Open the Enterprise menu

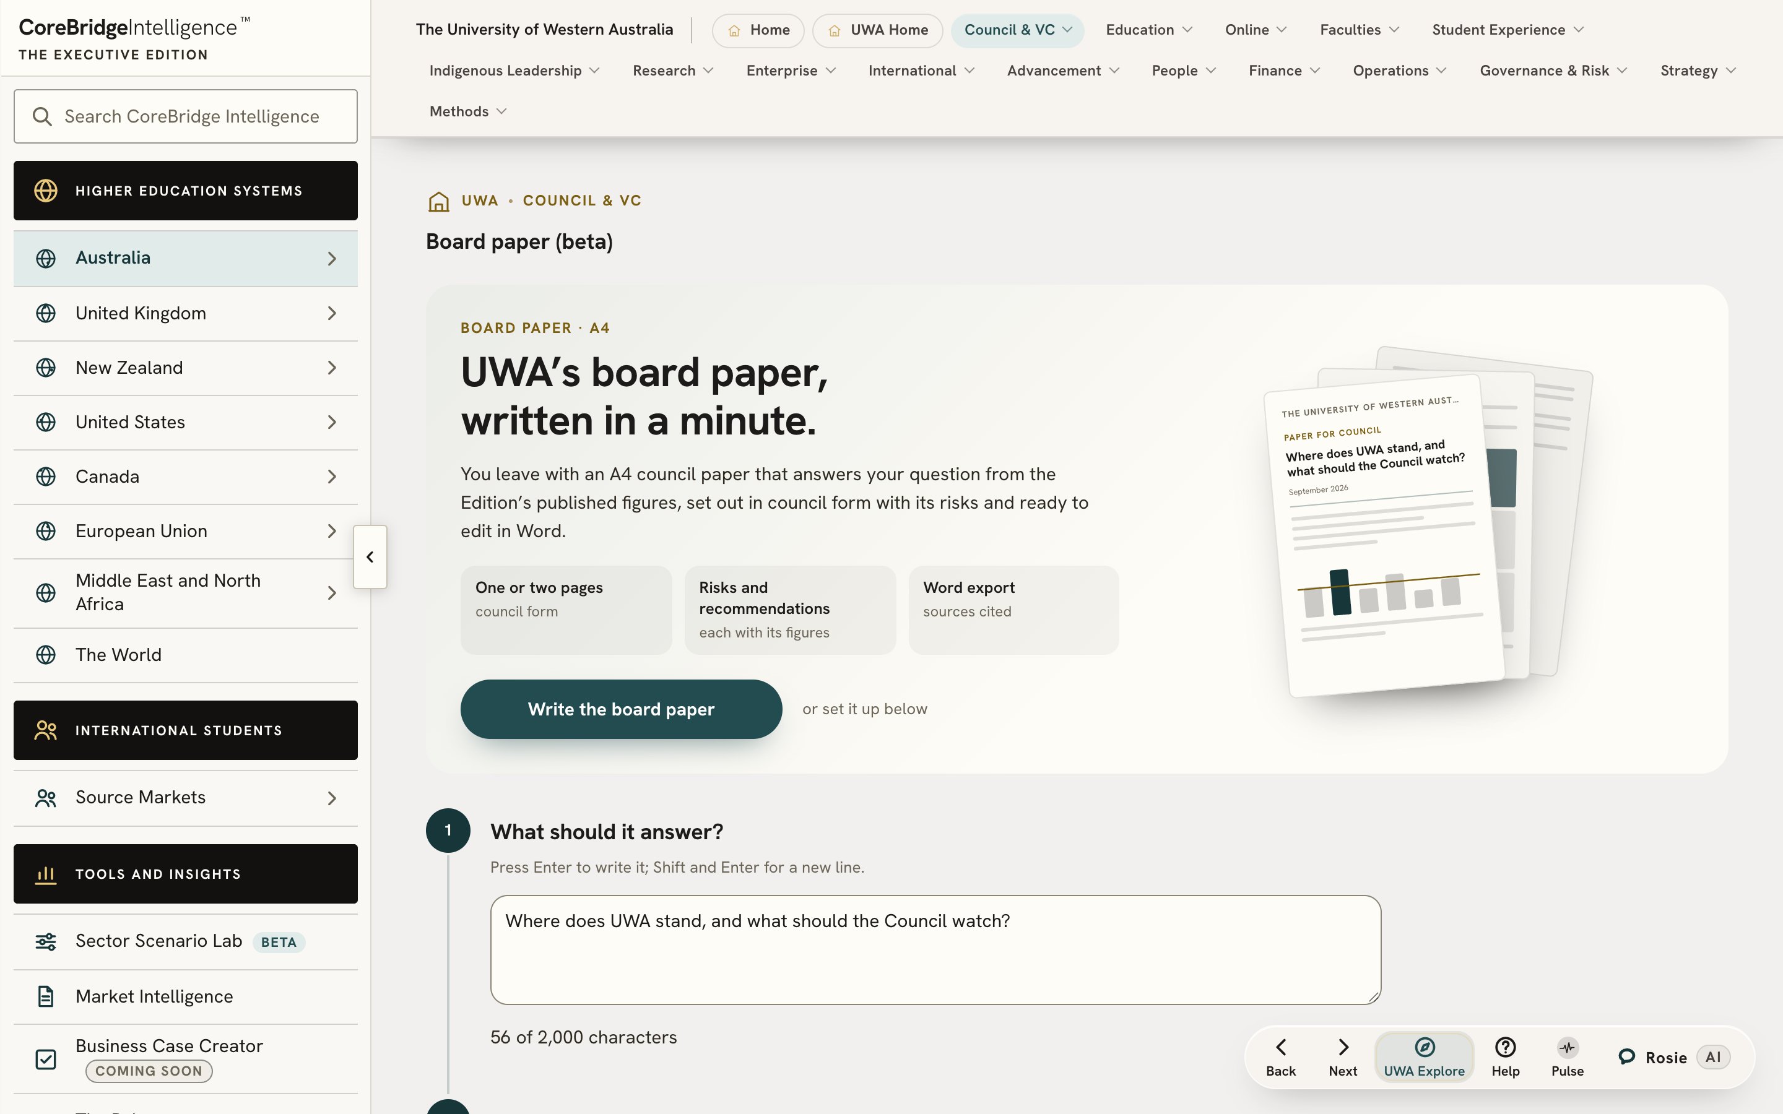click(x=791, y=71)
